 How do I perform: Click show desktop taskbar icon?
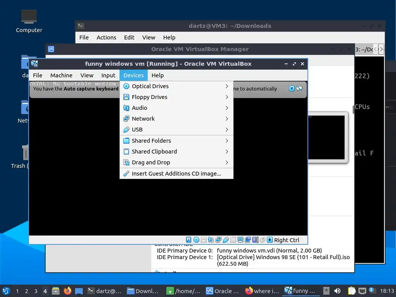pos(79,291)
